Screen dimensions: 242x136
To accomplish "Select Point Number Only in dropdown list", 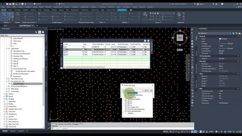I will click(x=133, y=107).
